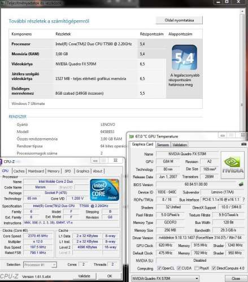Switch to the CPU tab in CPU-Z

pos(5,171)
